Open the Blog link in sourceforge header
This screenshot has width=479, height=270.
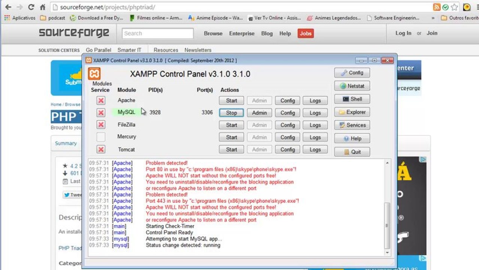(x=267, y=33)
